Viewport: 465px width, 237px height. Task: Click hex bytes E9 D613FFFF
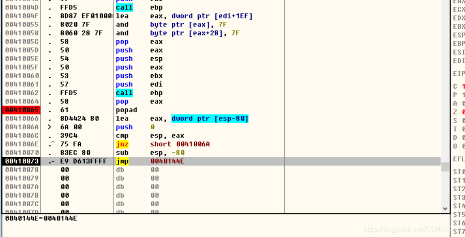pyautogui.click(x=83, y=161)
